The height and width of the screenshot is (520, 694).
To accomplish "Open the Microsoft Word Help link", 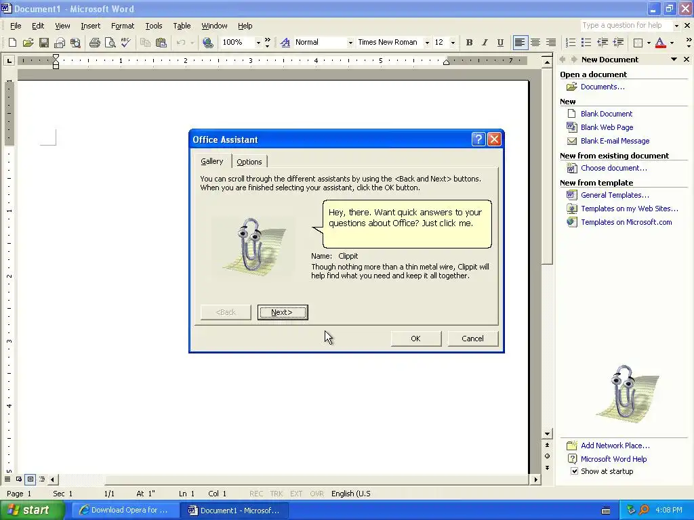I will click(613, 459).
